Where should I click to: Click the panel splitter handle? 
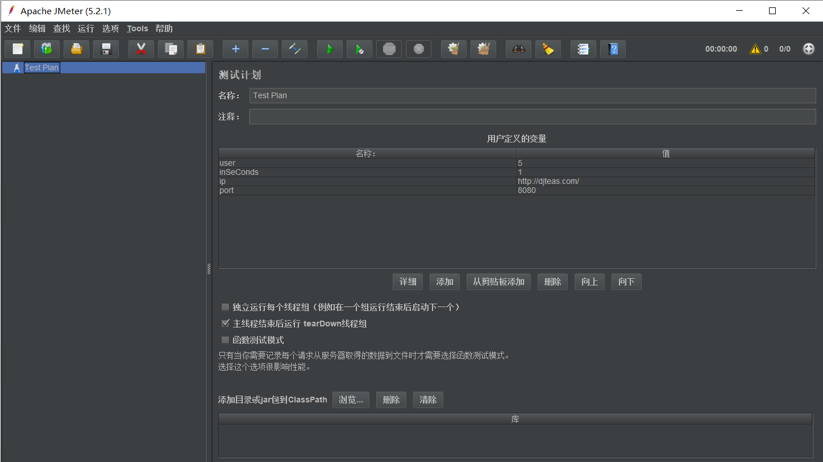pos(209,270)
